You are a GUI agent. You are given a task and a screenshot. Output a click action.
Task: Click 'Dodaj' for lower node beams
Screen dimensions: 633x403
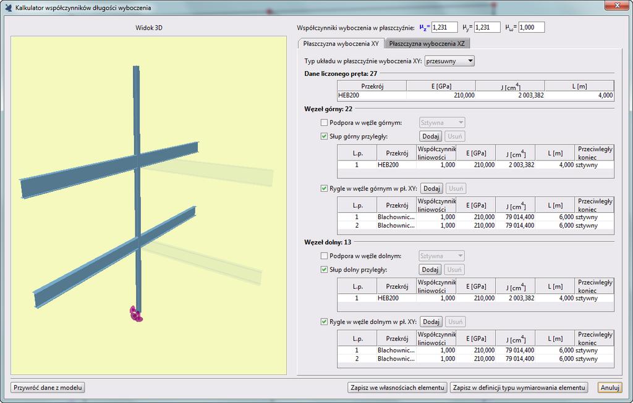coord(431,322)
